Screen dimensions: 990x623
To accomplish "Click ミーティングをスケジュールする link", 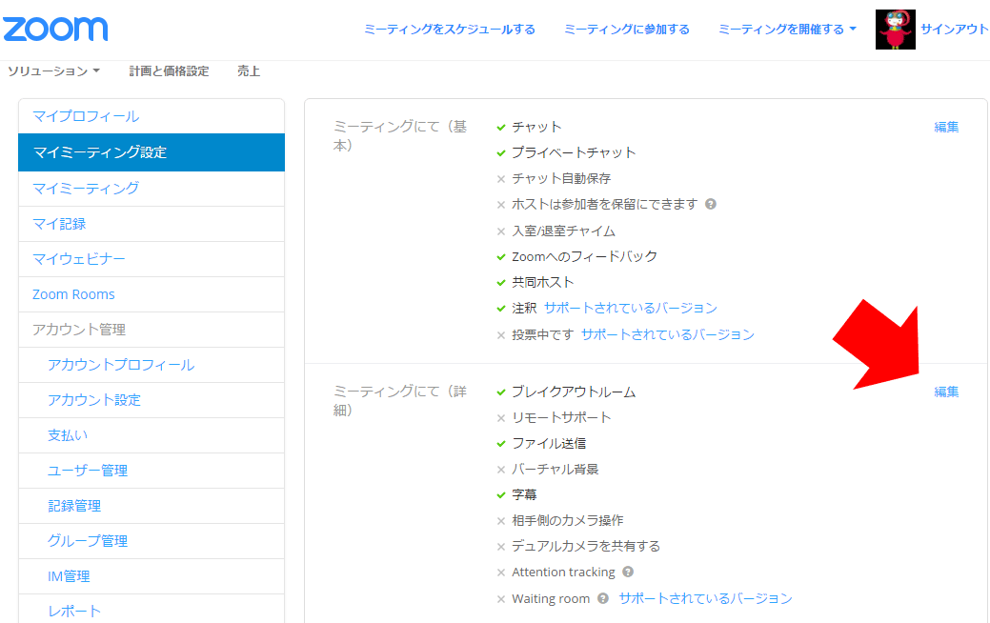I will pyautogui.click(x=449, y=30).
